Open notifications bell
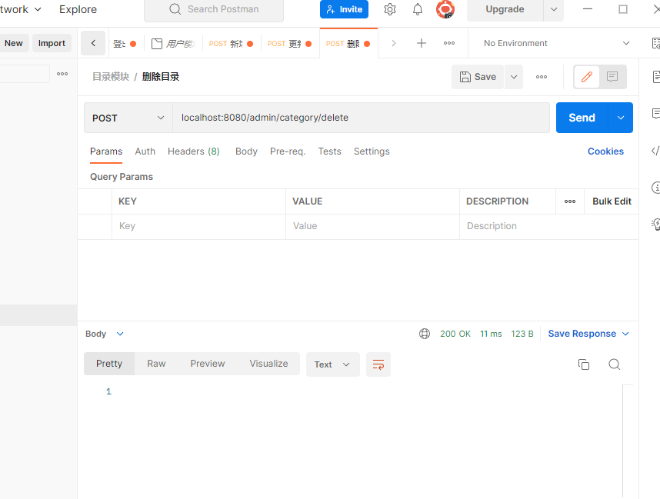This screenshot has height=499, width=660. click(417, 9)
